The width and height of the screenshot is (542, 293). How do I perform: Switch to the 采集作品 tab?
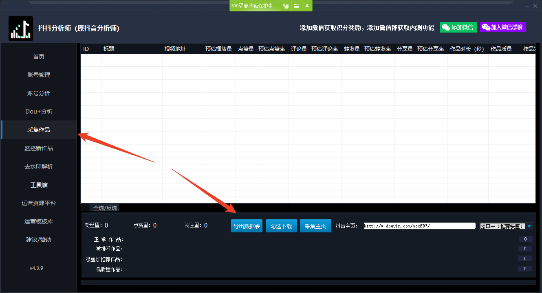pyautogui.click(x=39, y=129)
